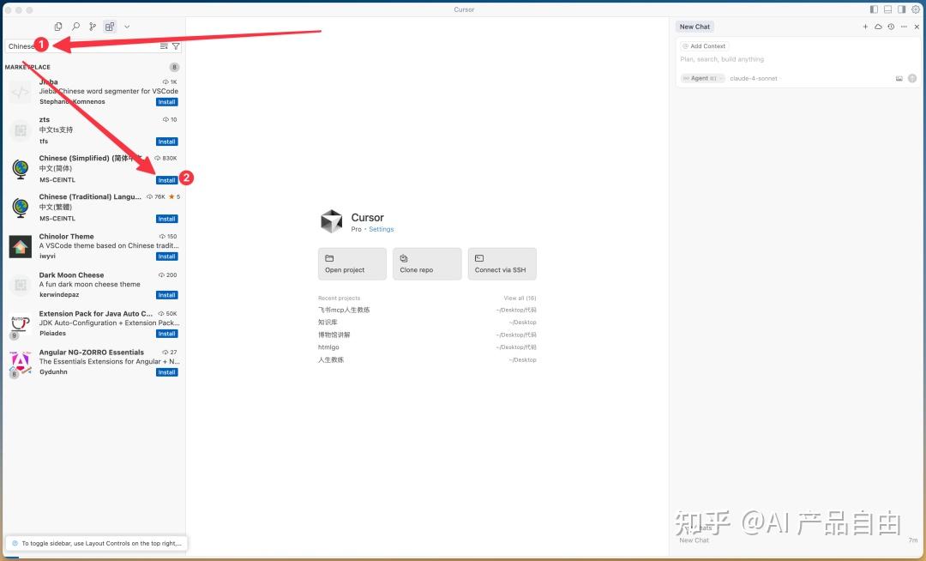Click the Clone repo button
The height and width of the screenshot is (561, 926).
tap(427, 264)
